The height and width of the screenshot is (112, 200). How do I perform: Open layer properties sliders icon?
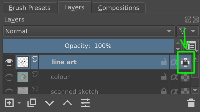(x=85, y=103)
